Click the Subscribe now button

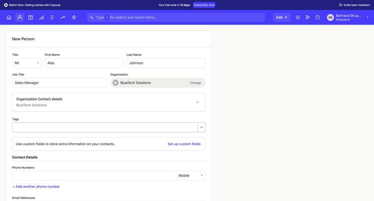coord(204,5)
